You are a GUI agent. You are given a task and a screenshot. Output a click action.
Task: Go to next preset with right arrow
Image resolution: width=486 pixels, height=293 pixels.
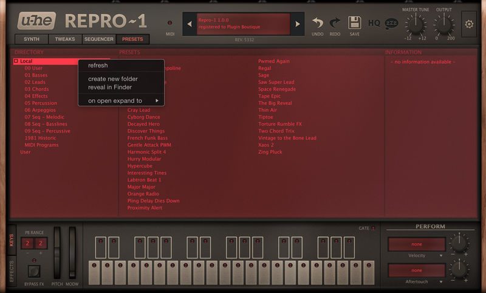coord(297,24)
